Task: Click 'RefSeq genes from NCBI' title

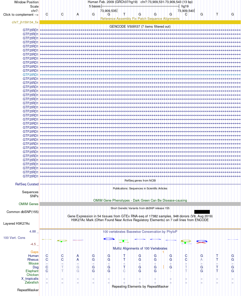Action: [140, 181]
